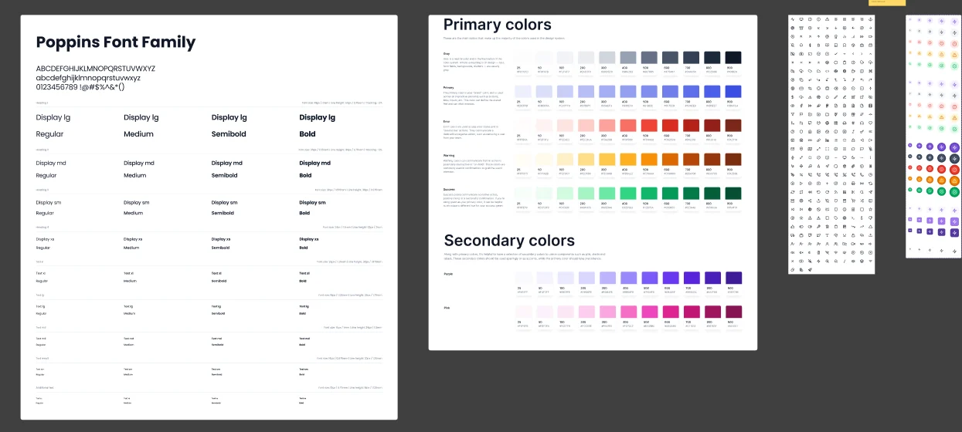
Task: Pick the Success 200 color swatch
Action: [x=586, y=192]
